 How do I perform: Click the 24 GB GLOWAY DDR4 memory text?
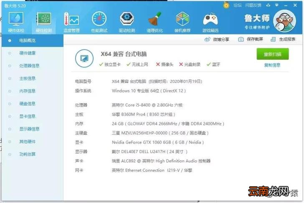coord(168,124)
